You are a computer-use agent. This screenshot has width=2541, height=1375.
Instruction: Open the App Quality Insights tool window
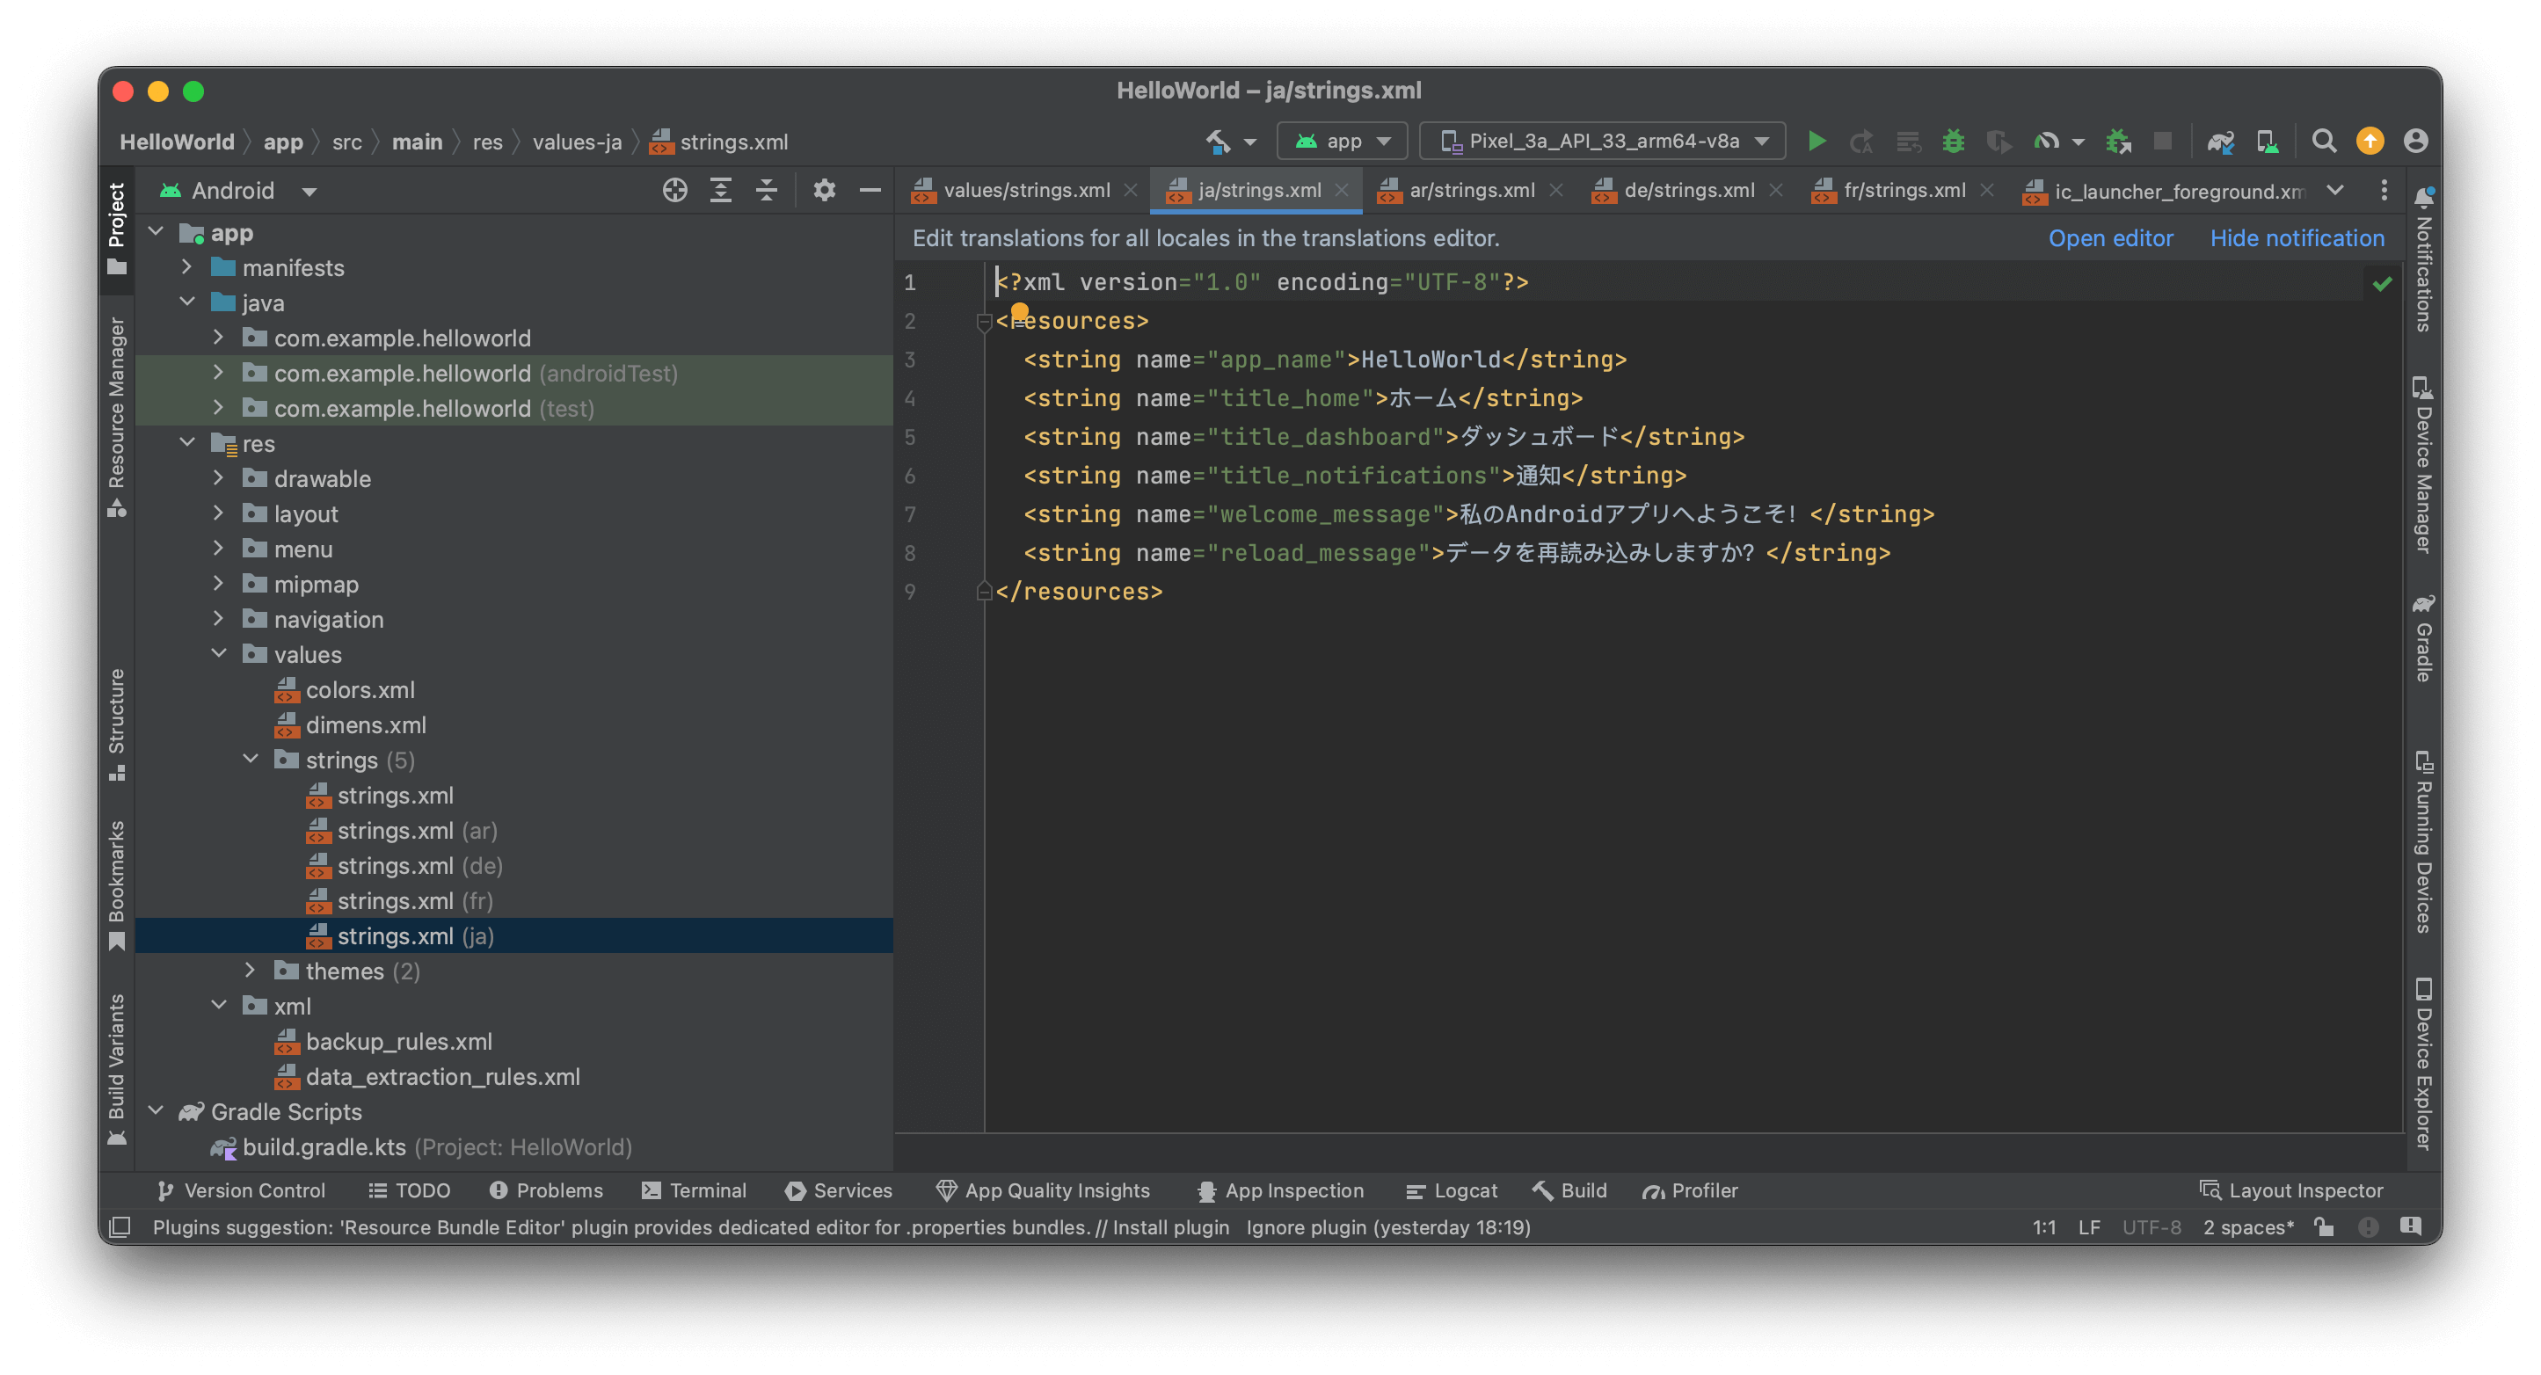(x=1043, y=1190)
